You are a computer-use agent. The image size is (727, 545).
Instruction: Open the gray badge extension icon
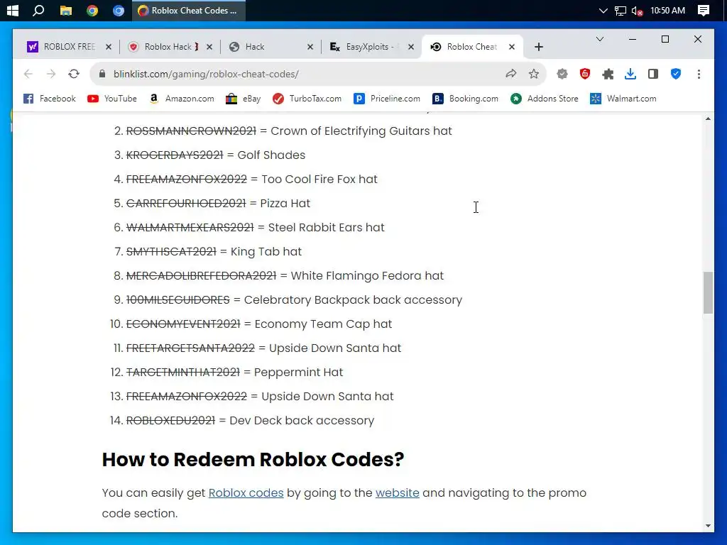(562, 74)
